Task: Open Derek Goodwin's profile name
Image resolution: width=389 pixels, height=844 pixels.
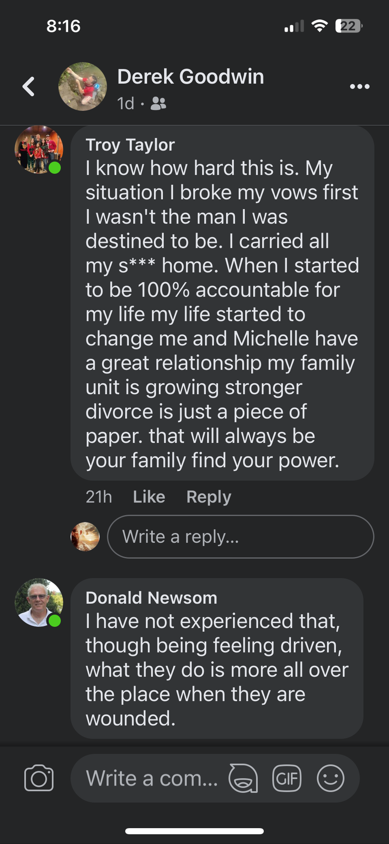Action: coord(190,77)
